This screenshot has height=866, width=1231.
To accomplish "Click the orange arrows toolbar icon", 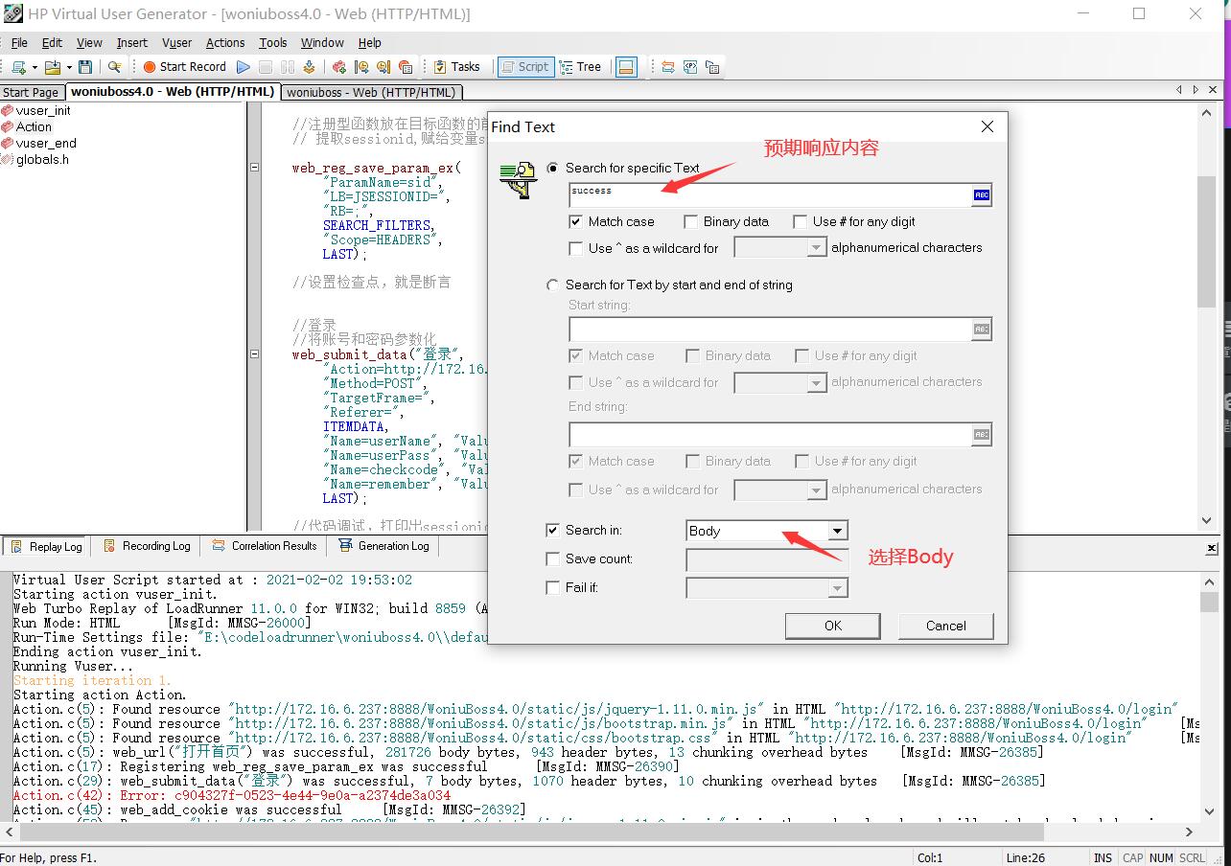I will 668,67.
